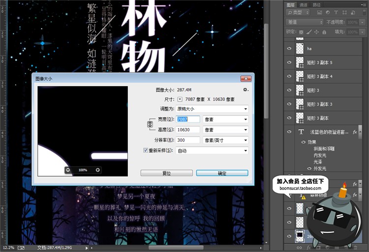This screenshot has width=369, height=252.
Task: Click the 12.2% zoom level field
Action: tap(8, 248)
